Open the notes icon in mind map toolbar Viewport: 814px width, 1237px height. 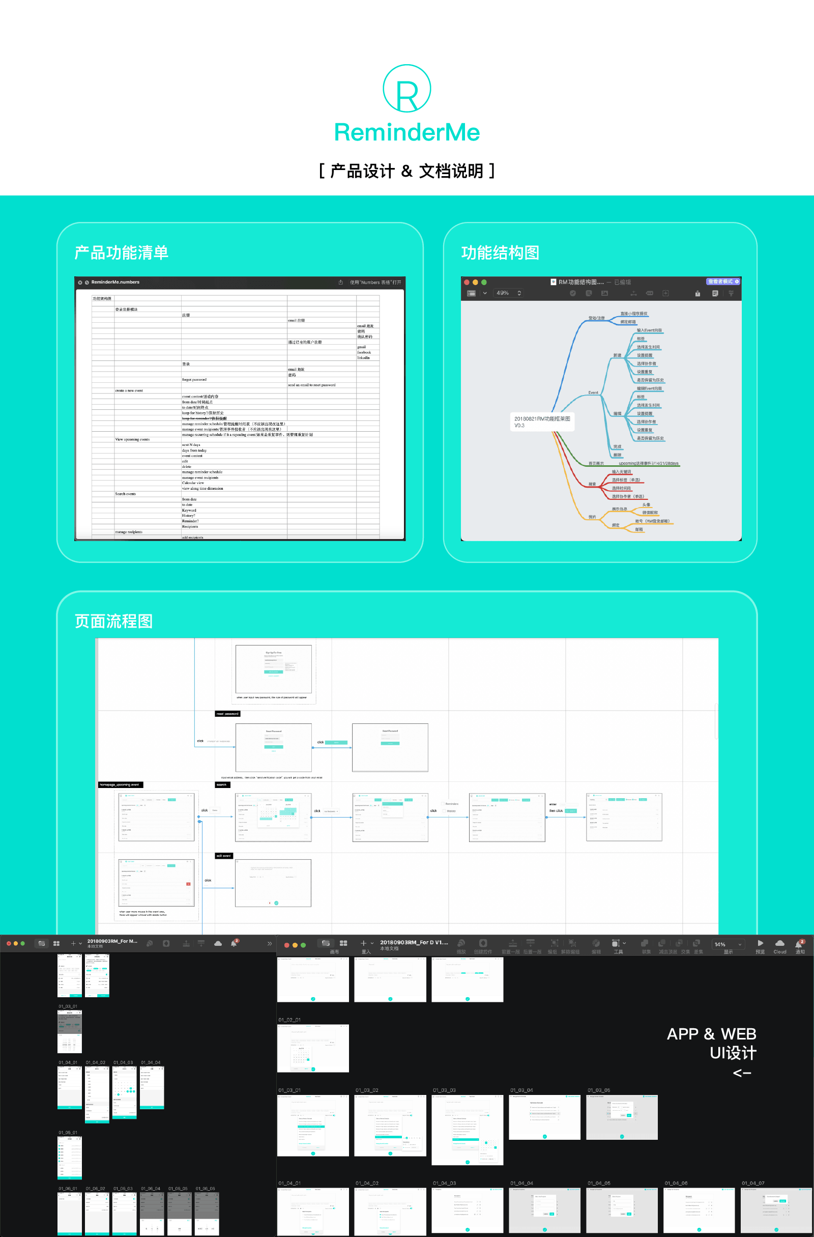tap(715, 294)
